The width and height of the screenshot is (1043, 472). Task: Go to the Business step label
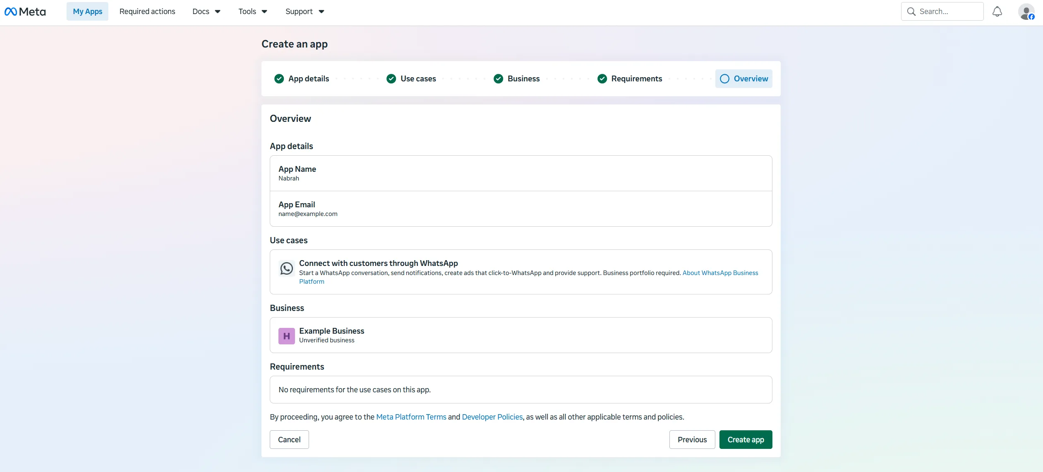pyautogui.click(x=523, y=78)
